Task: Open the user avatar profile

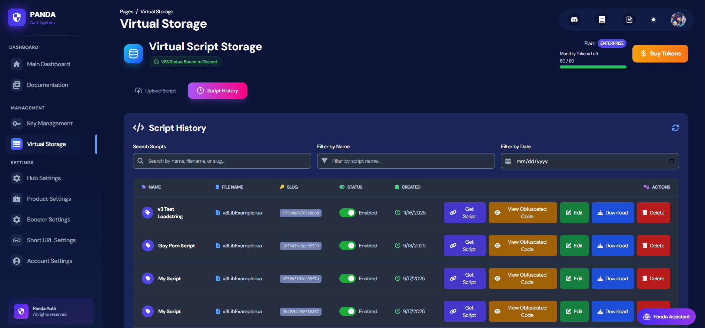Action: [x=678, y=20]
